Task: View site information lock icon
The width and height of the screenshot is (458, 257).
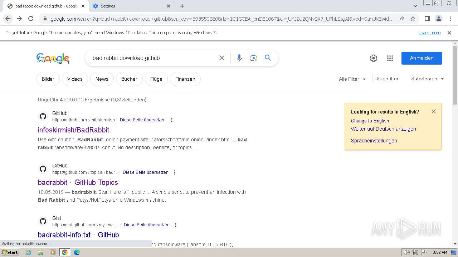Action: [45, 19]
